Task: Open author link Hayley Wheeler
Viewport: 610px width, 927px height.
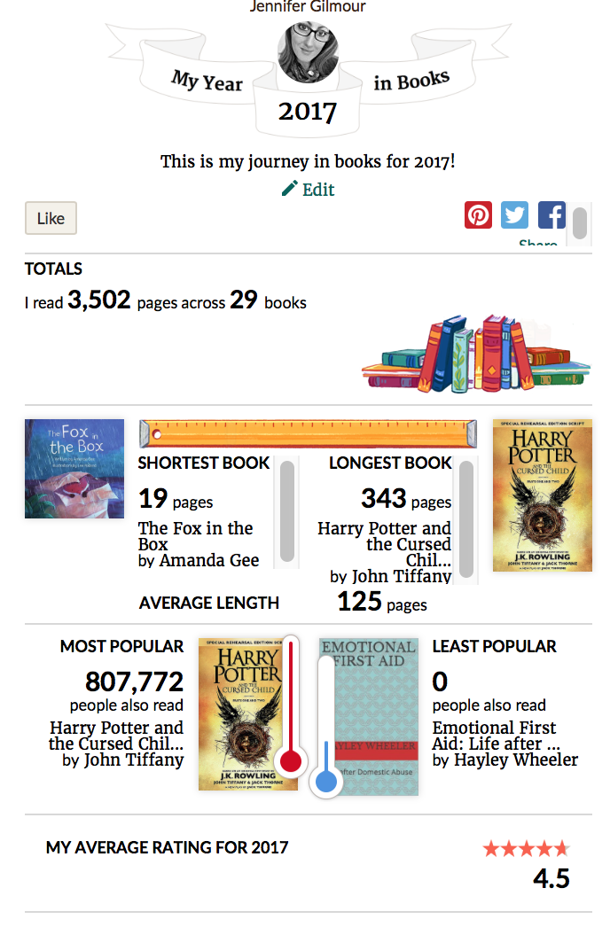Action: coord(516,760)
